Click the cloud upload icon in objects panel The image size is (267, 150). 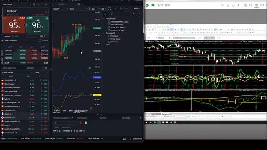click(106, 15)
